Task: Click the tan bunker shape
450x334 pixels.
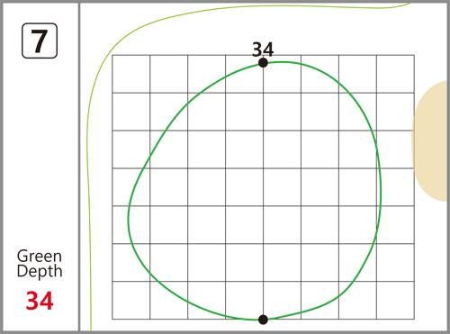Action: pos(431,140)
